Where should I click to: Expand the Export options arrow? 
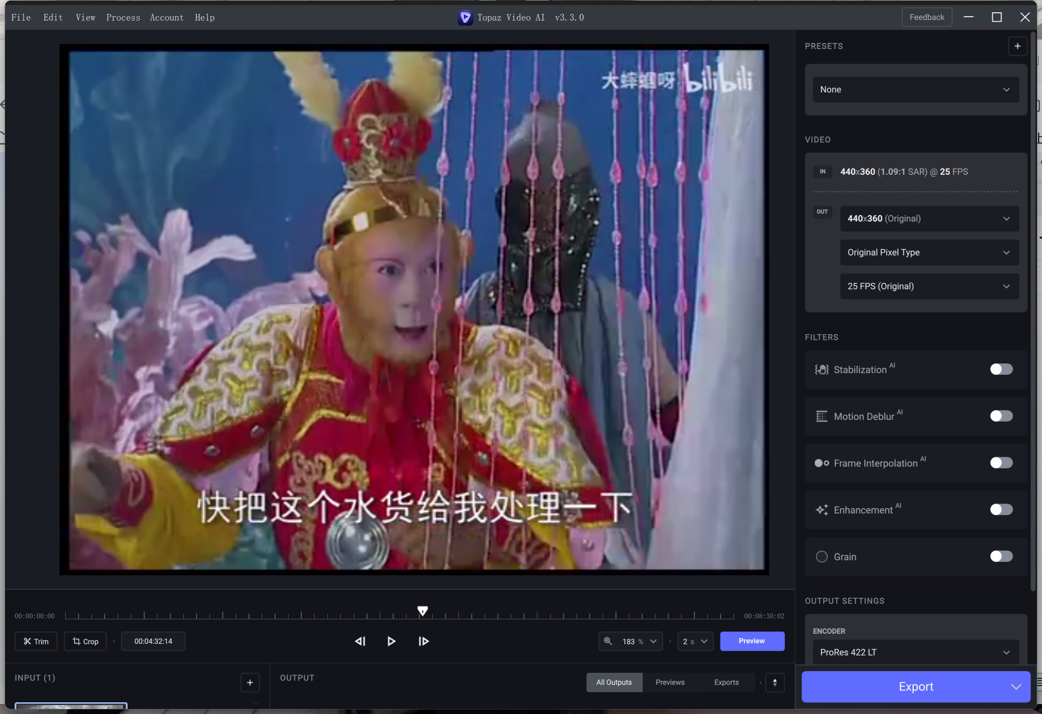(1016, 687)
